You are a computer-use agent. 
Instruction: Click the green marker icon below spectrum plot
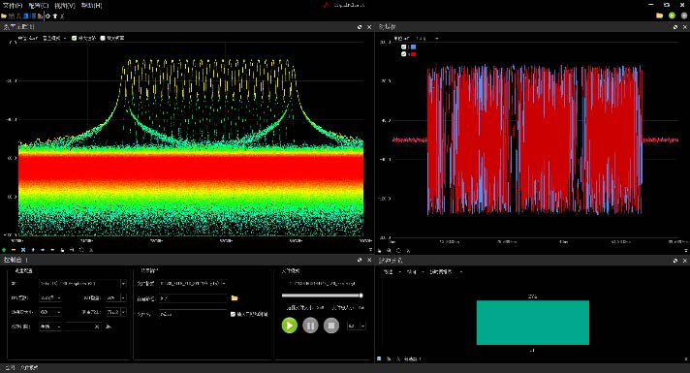coord(4,250)
